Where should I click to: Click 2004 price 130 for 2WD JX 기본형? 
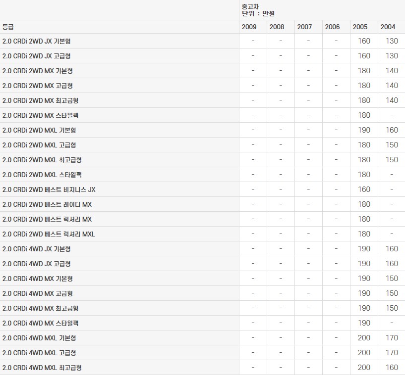tap(392, 41)
